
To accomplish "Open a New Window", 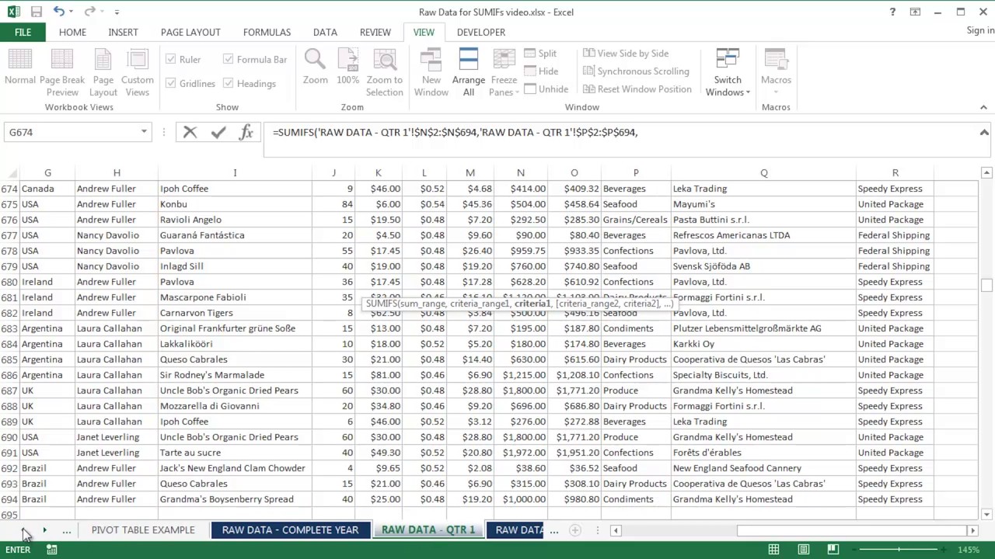I will pos(431,73).
